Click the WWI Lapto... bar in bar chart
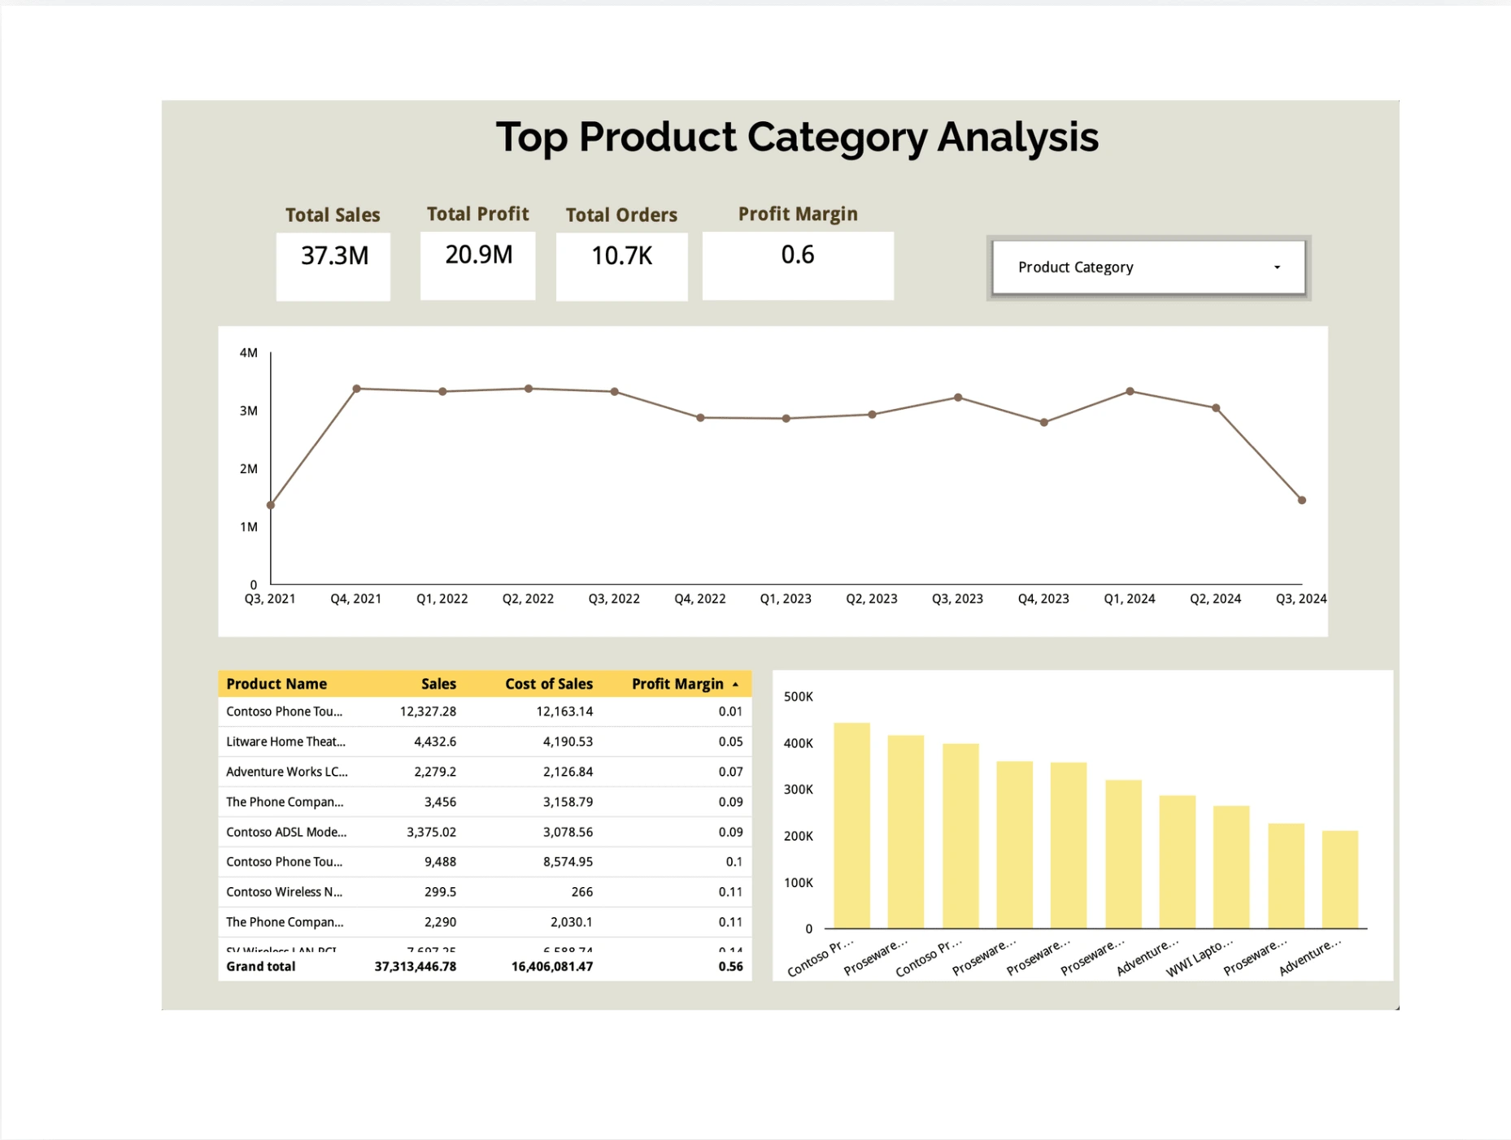1511x1140 pixels. pyautogui.click(x=1231, y=867)
